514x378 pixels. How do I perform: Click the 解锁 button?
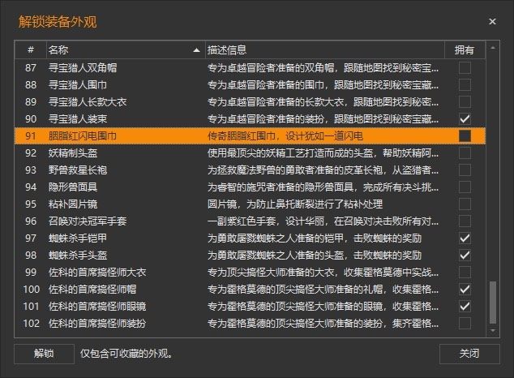(x=44, y=354)
